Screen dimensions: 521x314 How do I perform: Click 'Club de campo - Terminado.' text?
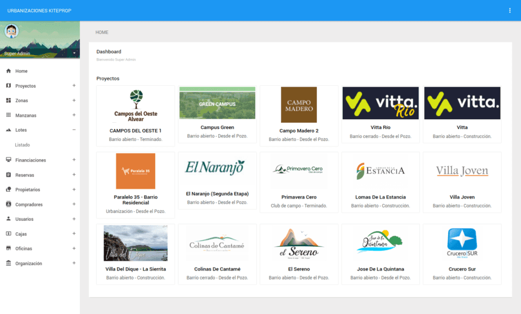[299, 206]
